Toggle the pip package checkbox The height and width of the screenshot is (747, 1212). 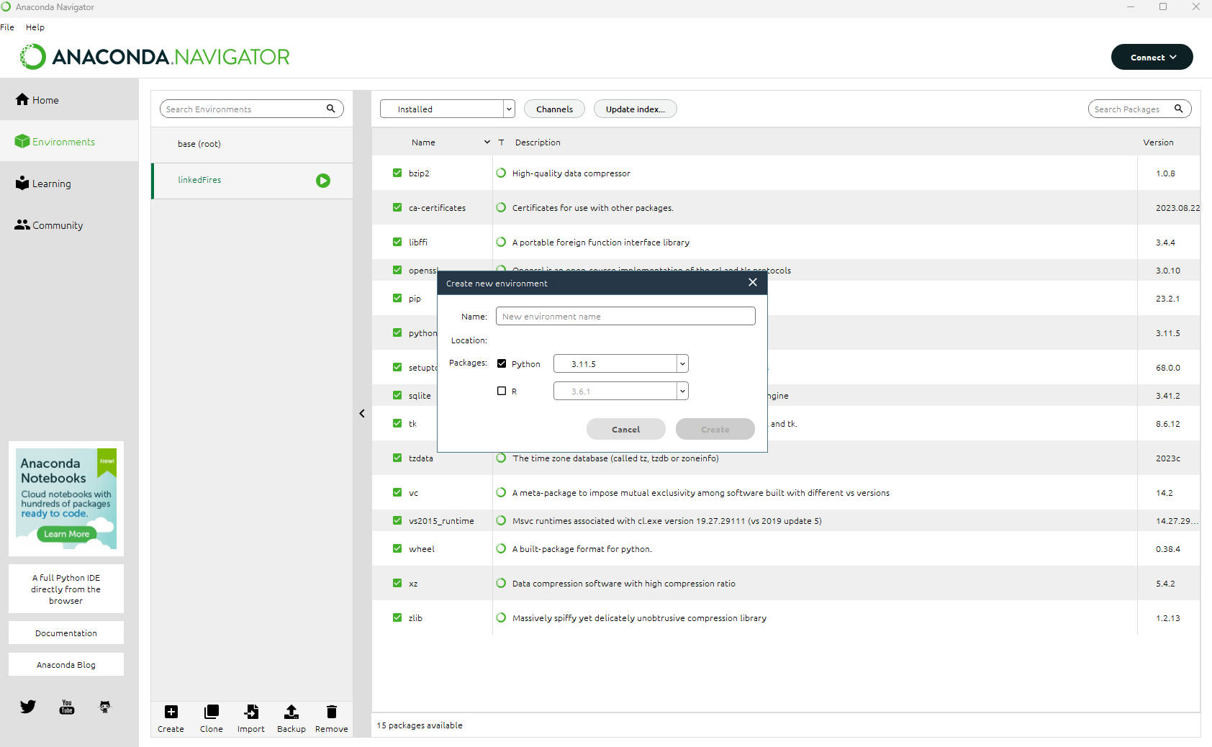tap(397, 298)
